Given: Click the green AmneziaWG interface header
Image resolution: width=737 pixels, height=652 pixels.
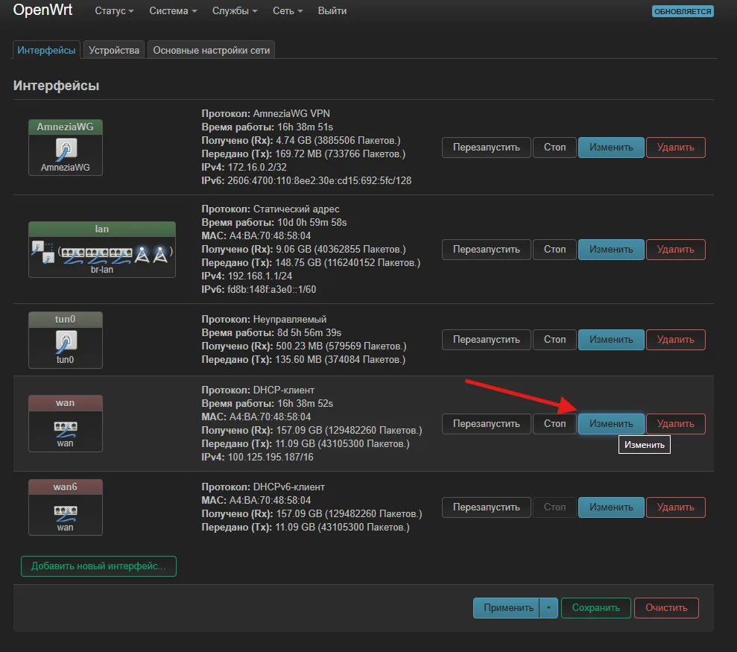Looking at the screenshot, I should pyautogui.click(x=66, y=127).
